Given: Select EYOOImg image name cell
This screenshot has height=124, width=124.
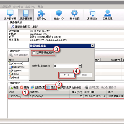Looking at the screenshot, I should 16,96.
